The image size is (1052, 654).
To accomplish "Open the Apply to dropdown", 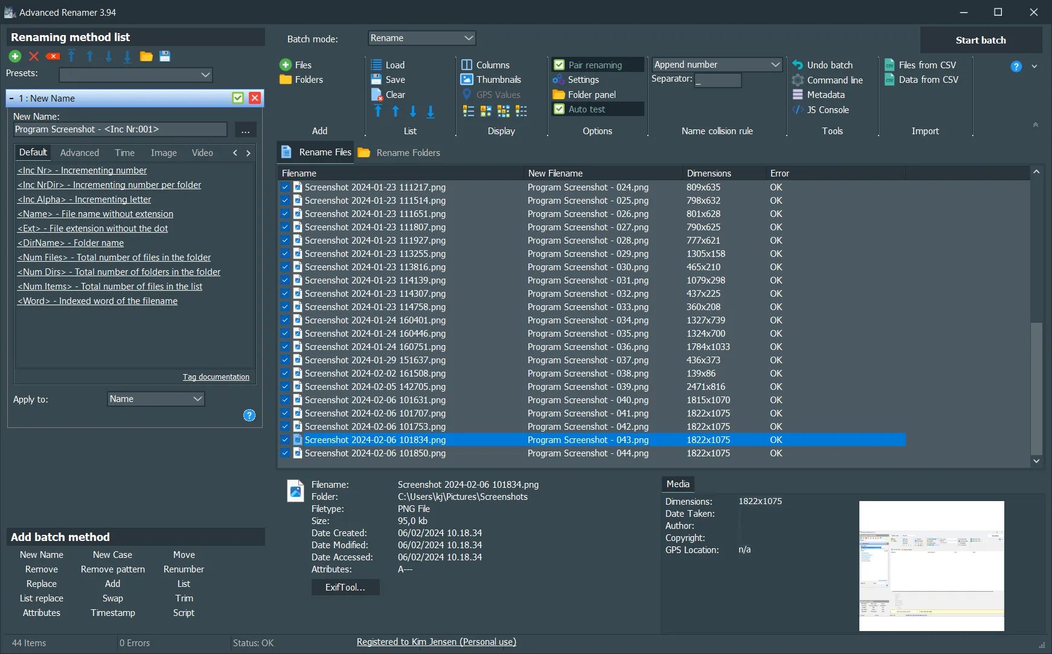I will 155,399.
